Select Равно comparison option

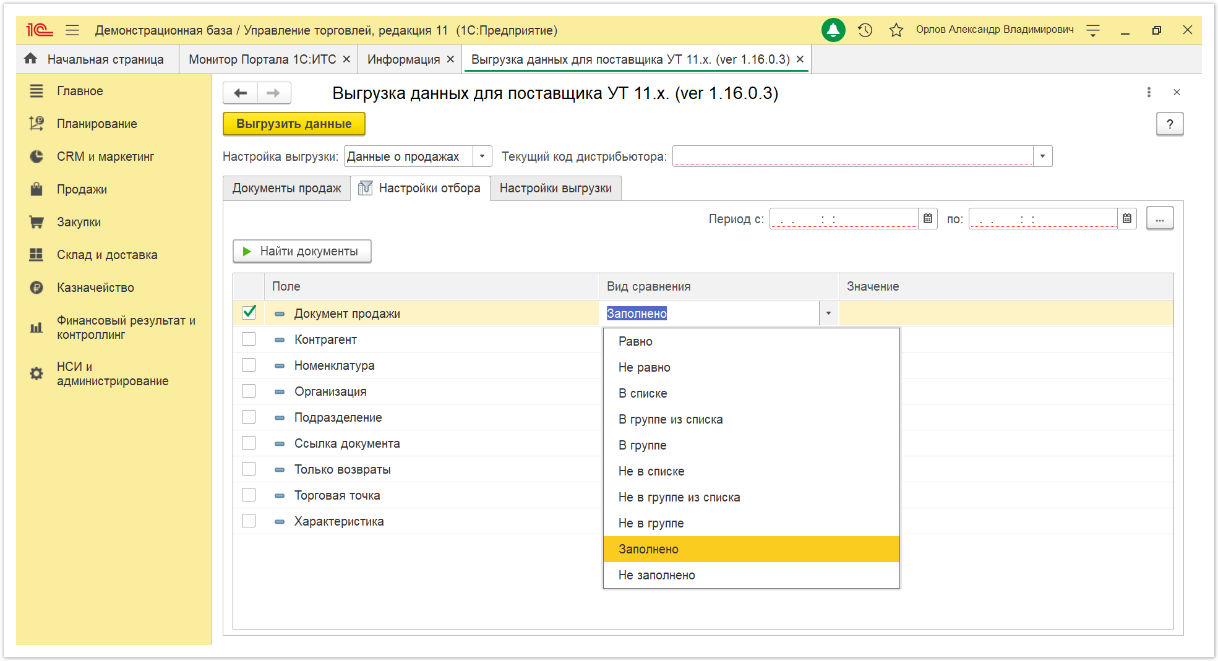[751, 341]
